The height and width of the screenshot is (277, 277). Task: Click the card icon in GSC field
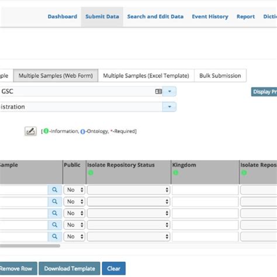[158, 91]
